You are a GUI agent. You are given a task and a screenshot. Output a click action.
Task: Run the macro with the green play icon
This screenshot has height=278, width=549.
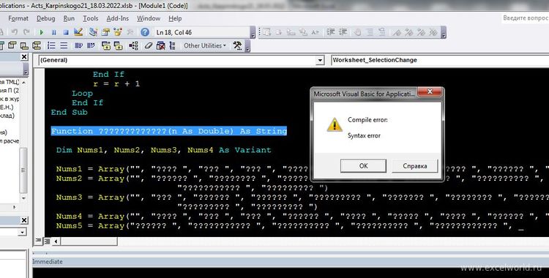42,32
